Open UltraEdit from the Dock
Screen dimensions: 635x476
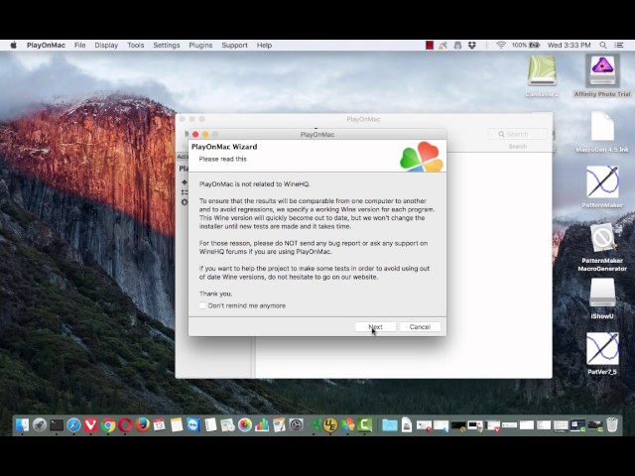[330, 425]
